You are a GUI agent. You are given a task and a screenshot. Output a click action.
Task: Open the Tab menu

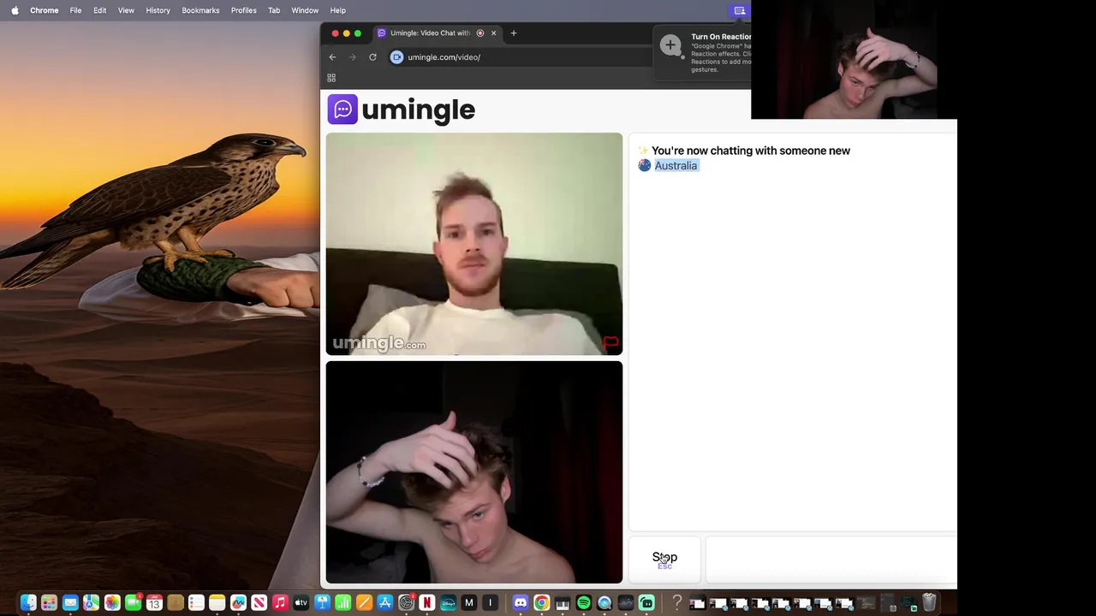click(x=274, y=10)
